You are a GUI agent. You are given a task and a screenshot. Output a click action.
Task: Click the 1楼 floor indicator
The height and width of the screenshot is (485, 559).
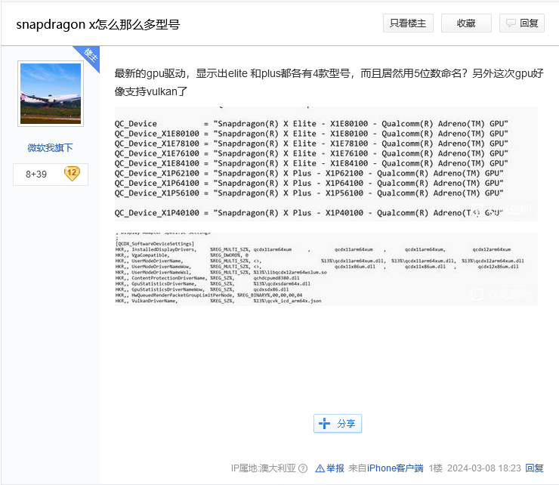pos(436,468)
